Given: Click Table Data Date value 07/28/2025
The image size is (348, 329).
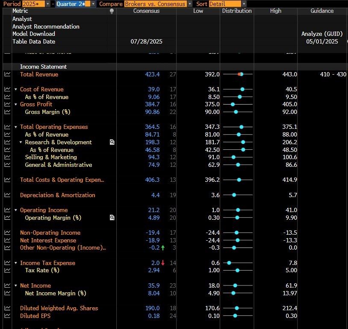Looking at the screenshot, I should coord(146,41).
